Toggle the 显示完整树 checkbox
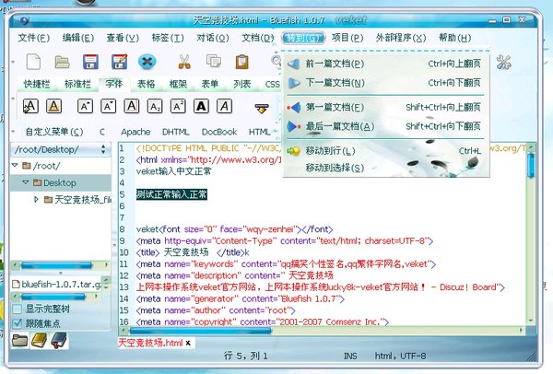553x374 pixels. [17, 310]
